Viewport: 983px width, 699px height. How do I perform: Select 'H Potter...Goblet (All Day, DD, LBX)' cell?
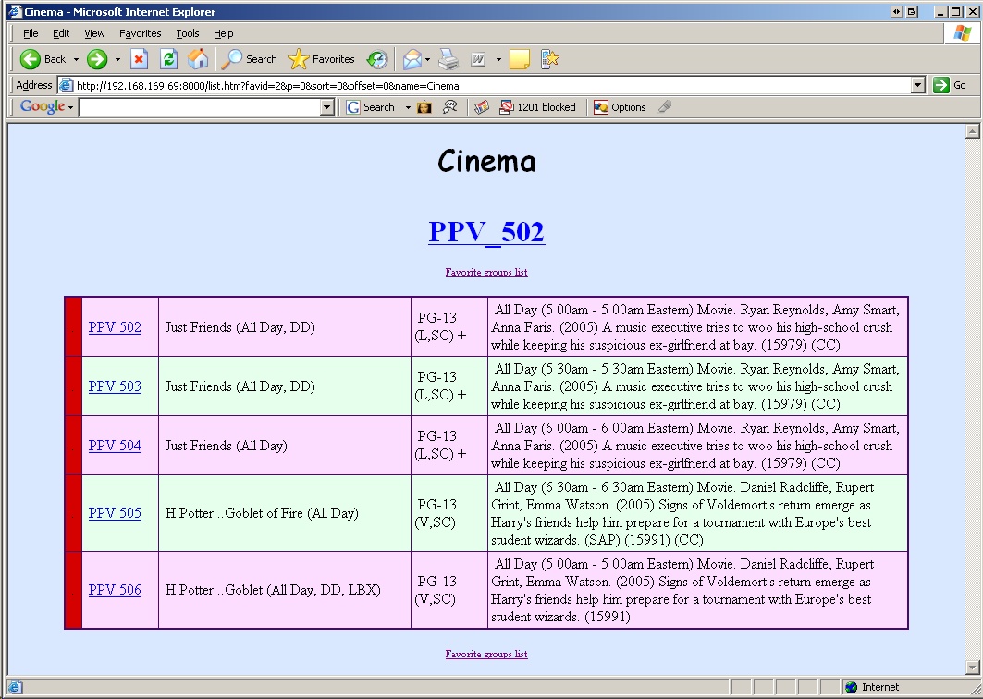(x=285, y=590)
